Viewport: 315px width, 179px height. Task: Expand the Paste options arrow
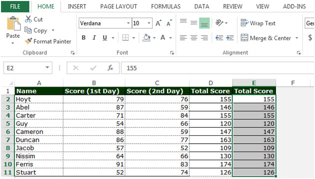coord(12,43)
